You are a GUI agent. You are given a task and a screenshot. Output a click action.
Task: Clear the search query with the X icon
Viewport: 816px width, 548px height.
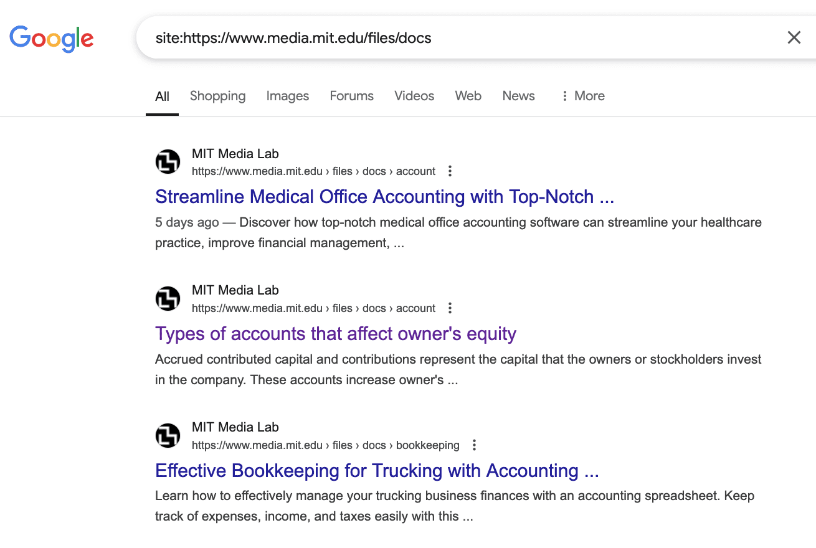coord(794,37)
